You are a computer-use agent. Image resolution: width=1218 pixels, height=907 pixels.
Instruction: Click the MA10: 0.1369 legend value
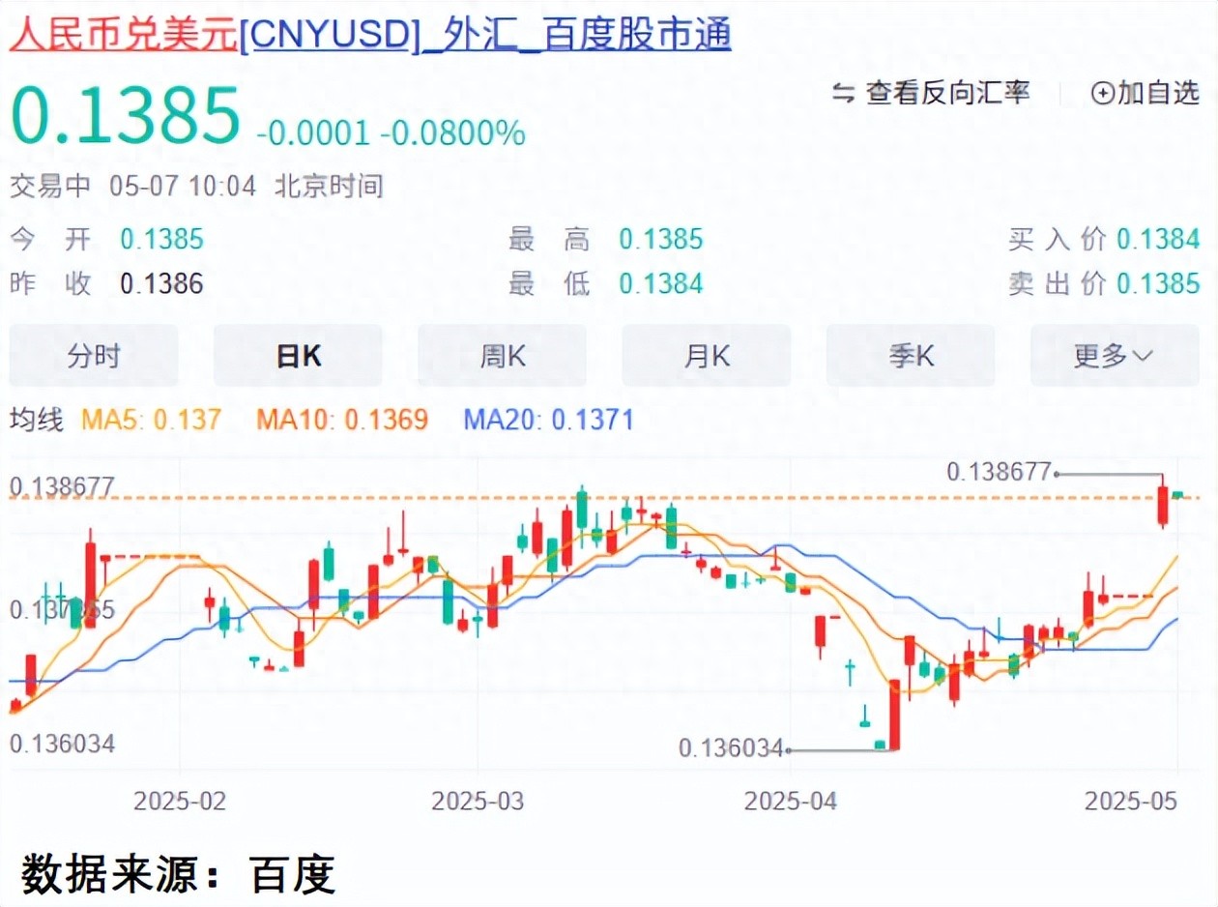pos(341,420)
